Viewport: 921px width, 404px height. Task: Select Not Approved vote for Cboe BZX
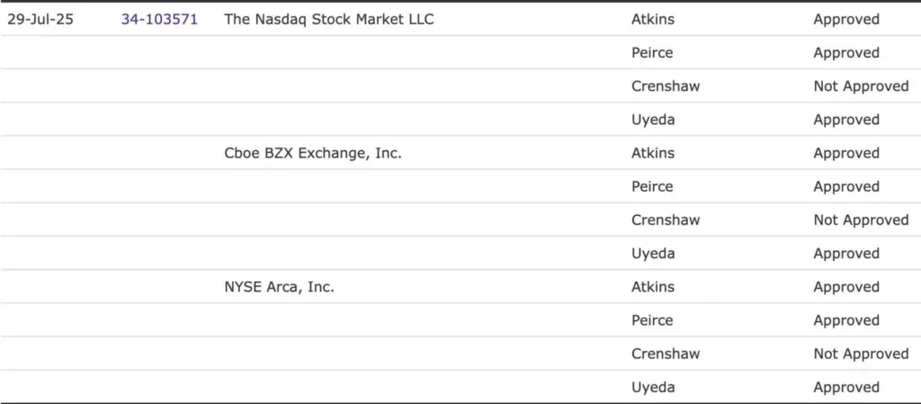tap(861, 220)
